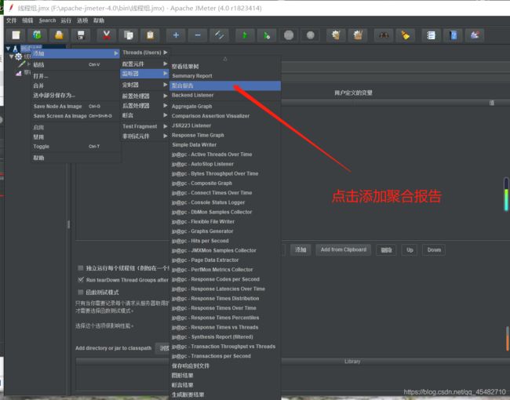Click the Open file toolbar icon
The width and height of the screenshot is (510, 400).
click(x=59, y=35)
